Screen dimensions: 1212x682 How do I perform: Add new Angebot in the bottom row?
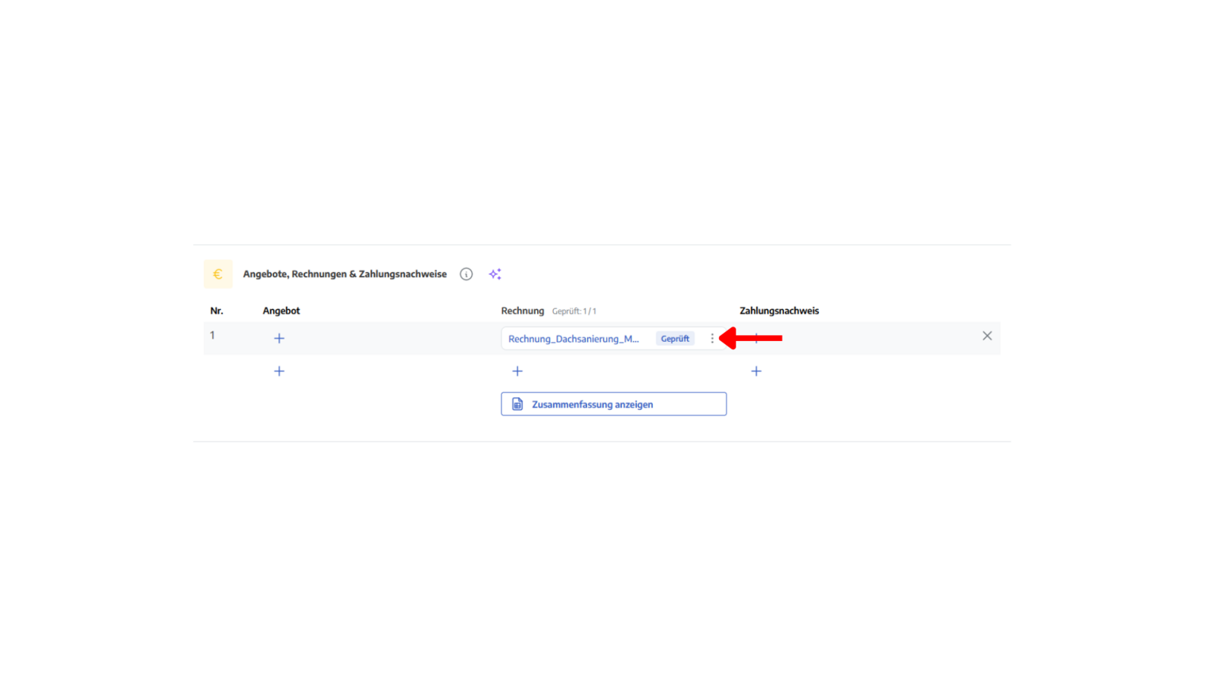pyautogui.click(x=279, y=371)
